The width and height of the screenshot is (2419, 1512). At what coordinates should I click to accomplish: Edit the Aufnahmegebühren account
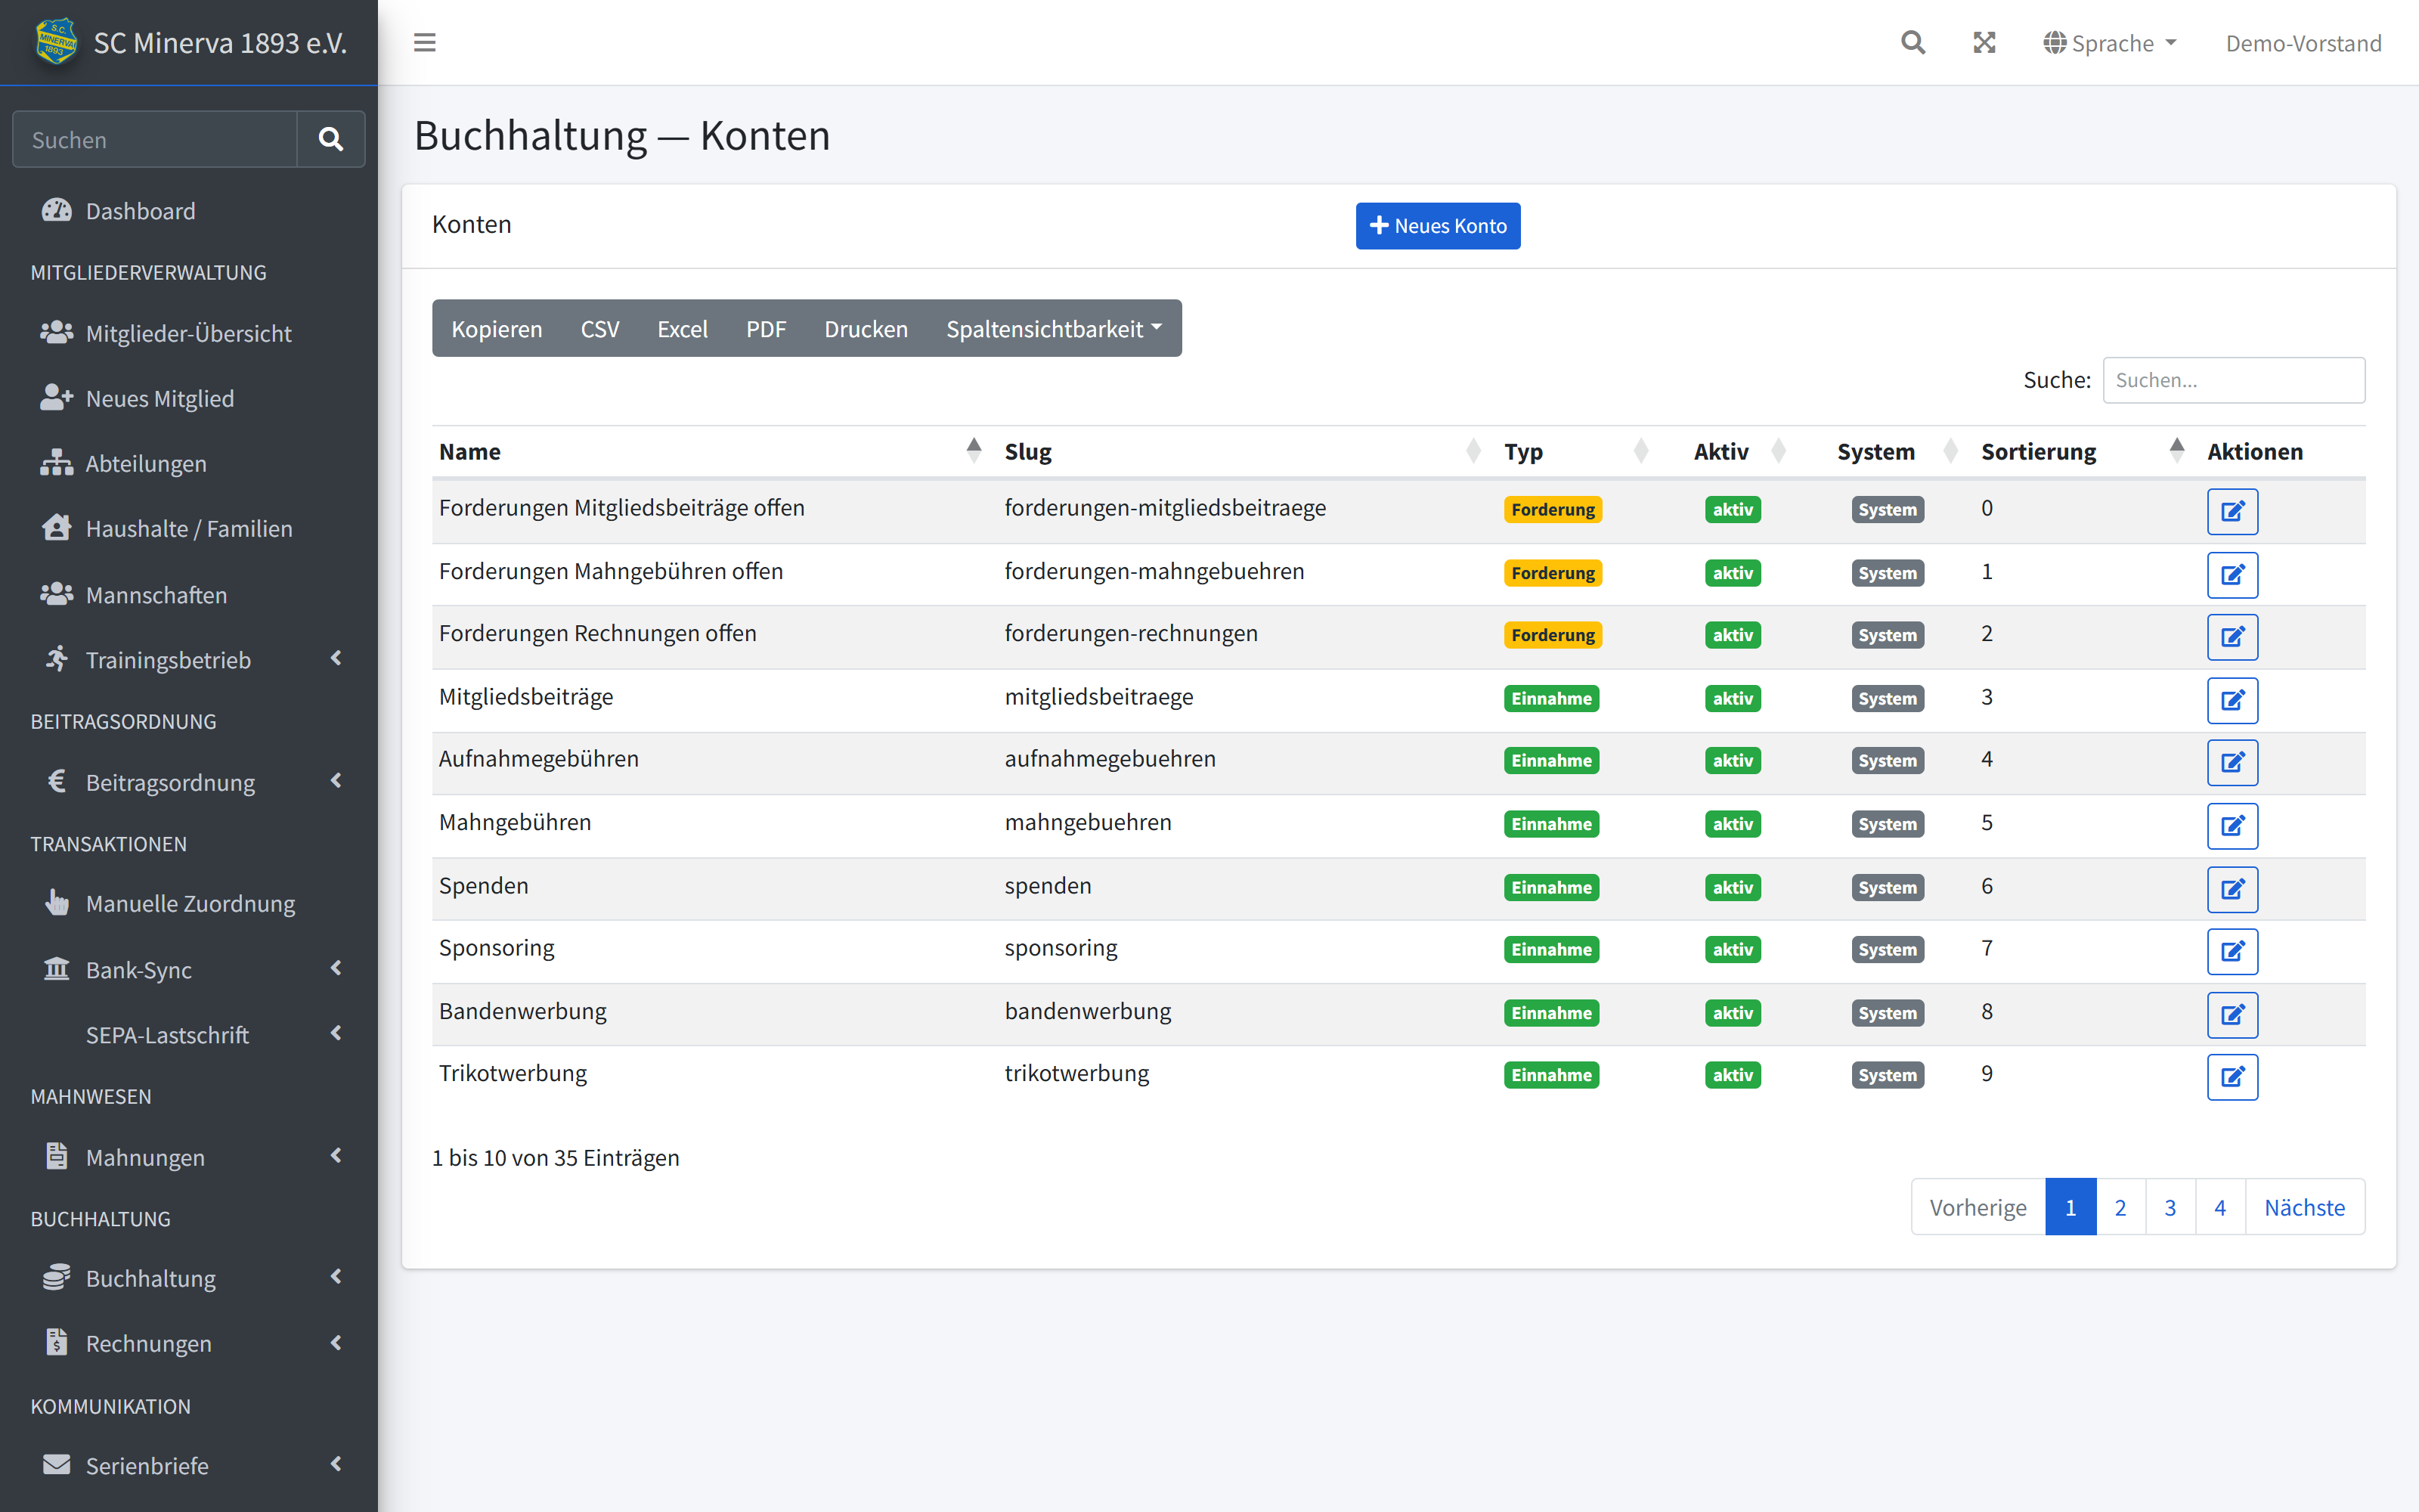pos(2232,762)
